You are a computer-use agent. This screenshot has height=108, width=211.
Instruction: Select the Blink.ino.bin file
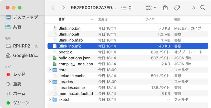(x=69, y=28)
